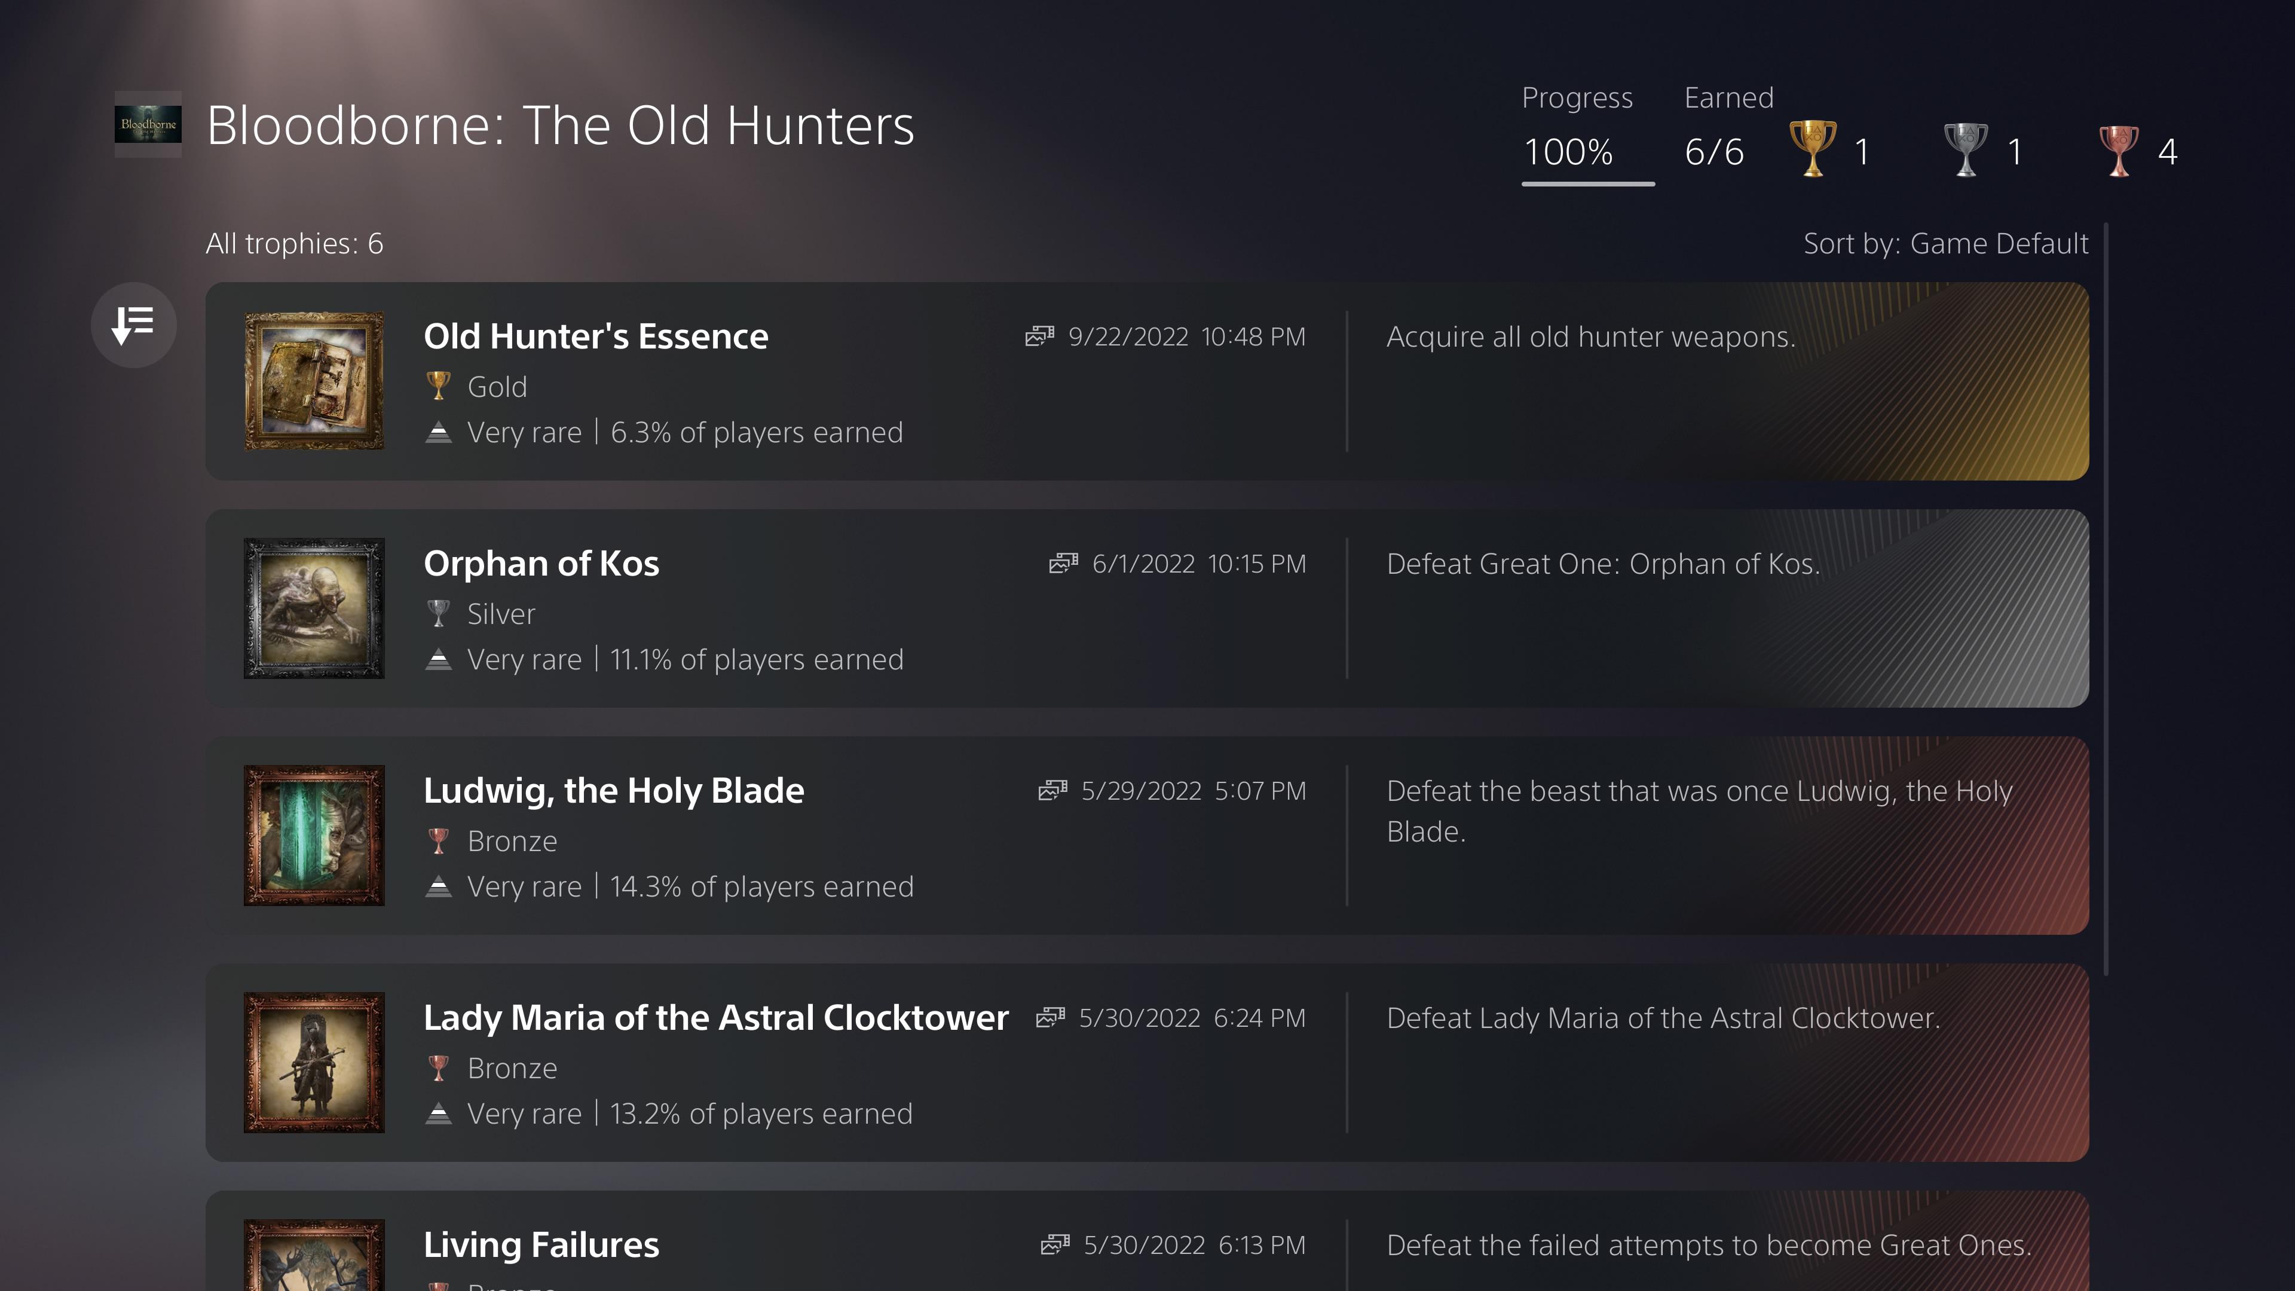Open screenshot icon for Lady Maria trophy
Image resolution: width=2295 pixels, height=1291 pixels.
(x=1051, y=1018)
